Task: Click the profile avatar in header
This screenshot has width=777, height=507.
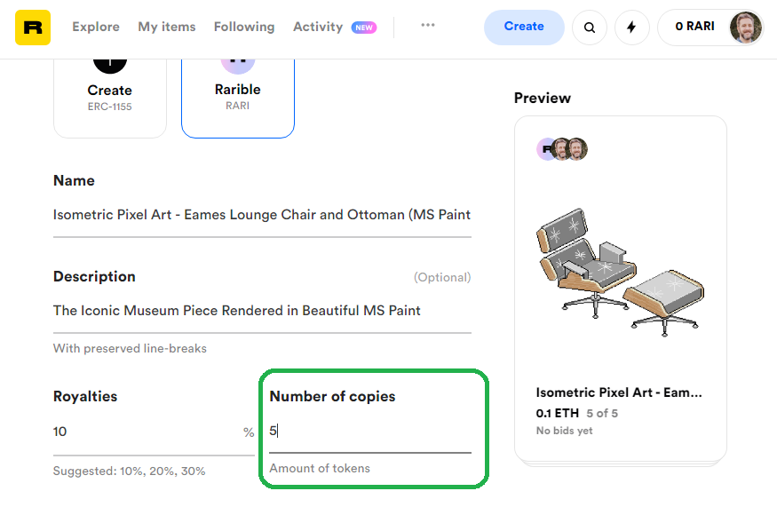Action: pos(745,28)
